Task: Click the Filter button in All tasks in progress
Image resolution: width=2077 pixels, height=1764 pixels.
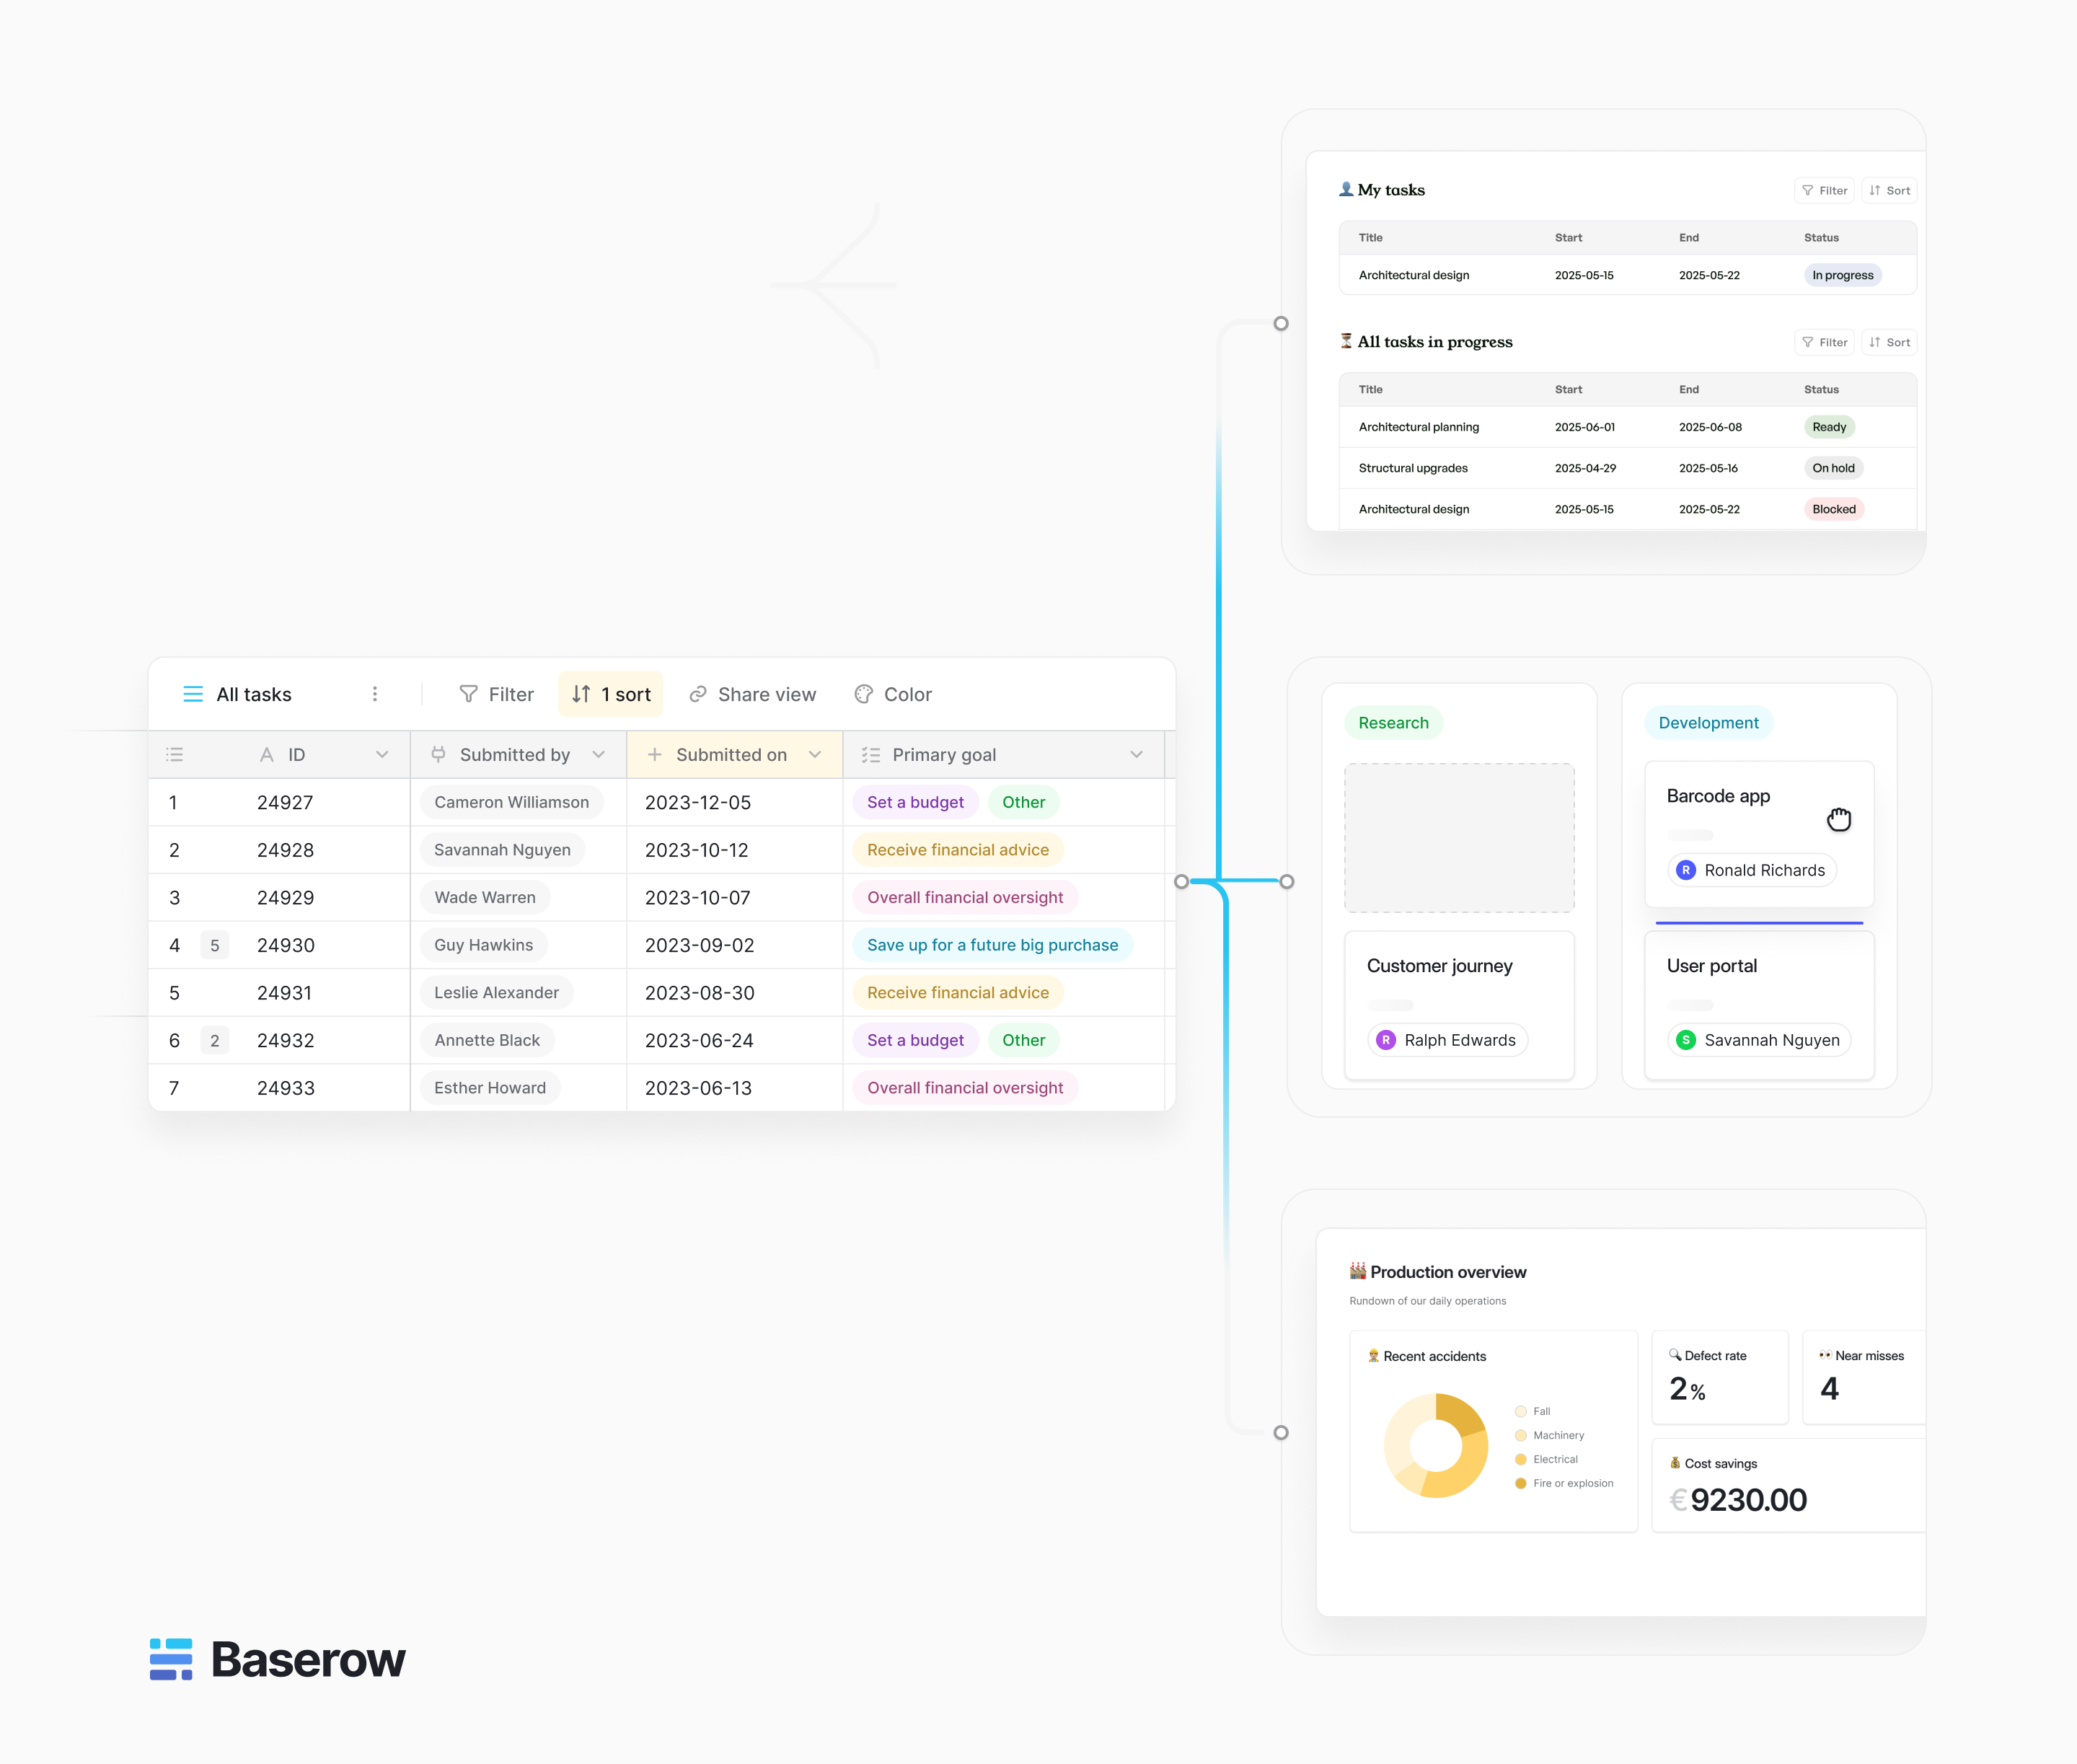Action: point(1825,343)
